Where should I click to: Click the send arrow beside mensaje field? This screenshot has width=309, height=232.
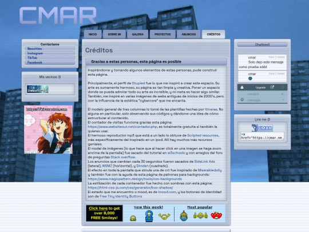point(283,100)
